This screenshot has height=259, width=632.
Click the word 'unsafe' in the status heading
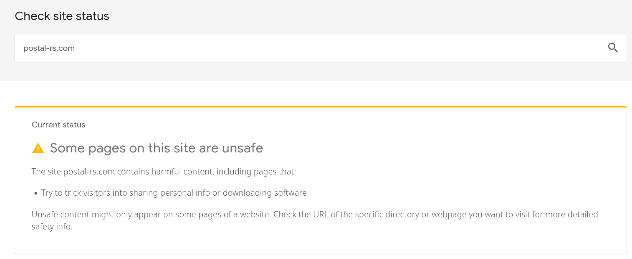(243, 148)
